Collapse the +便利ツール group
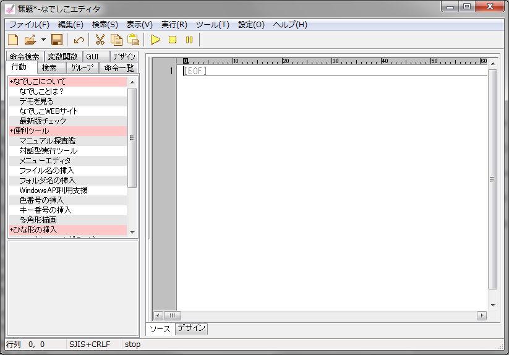This screenshot has height=355, width=509. click(67, 130)
